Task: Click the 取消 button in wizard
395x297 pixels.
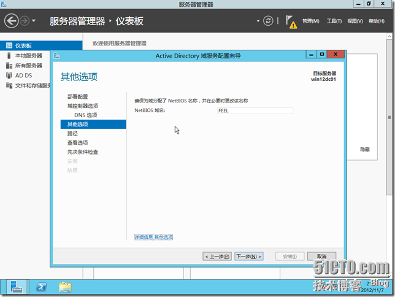Action: 321,256
